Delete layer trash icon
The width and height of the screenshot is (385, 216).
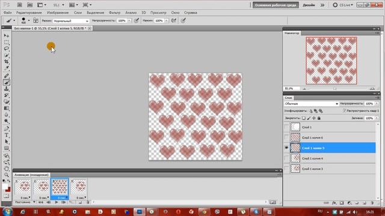coord(372,203)
